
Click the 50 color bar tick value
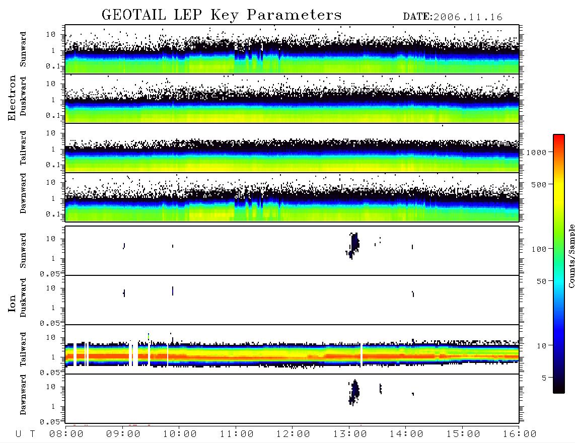pos(542,281)
